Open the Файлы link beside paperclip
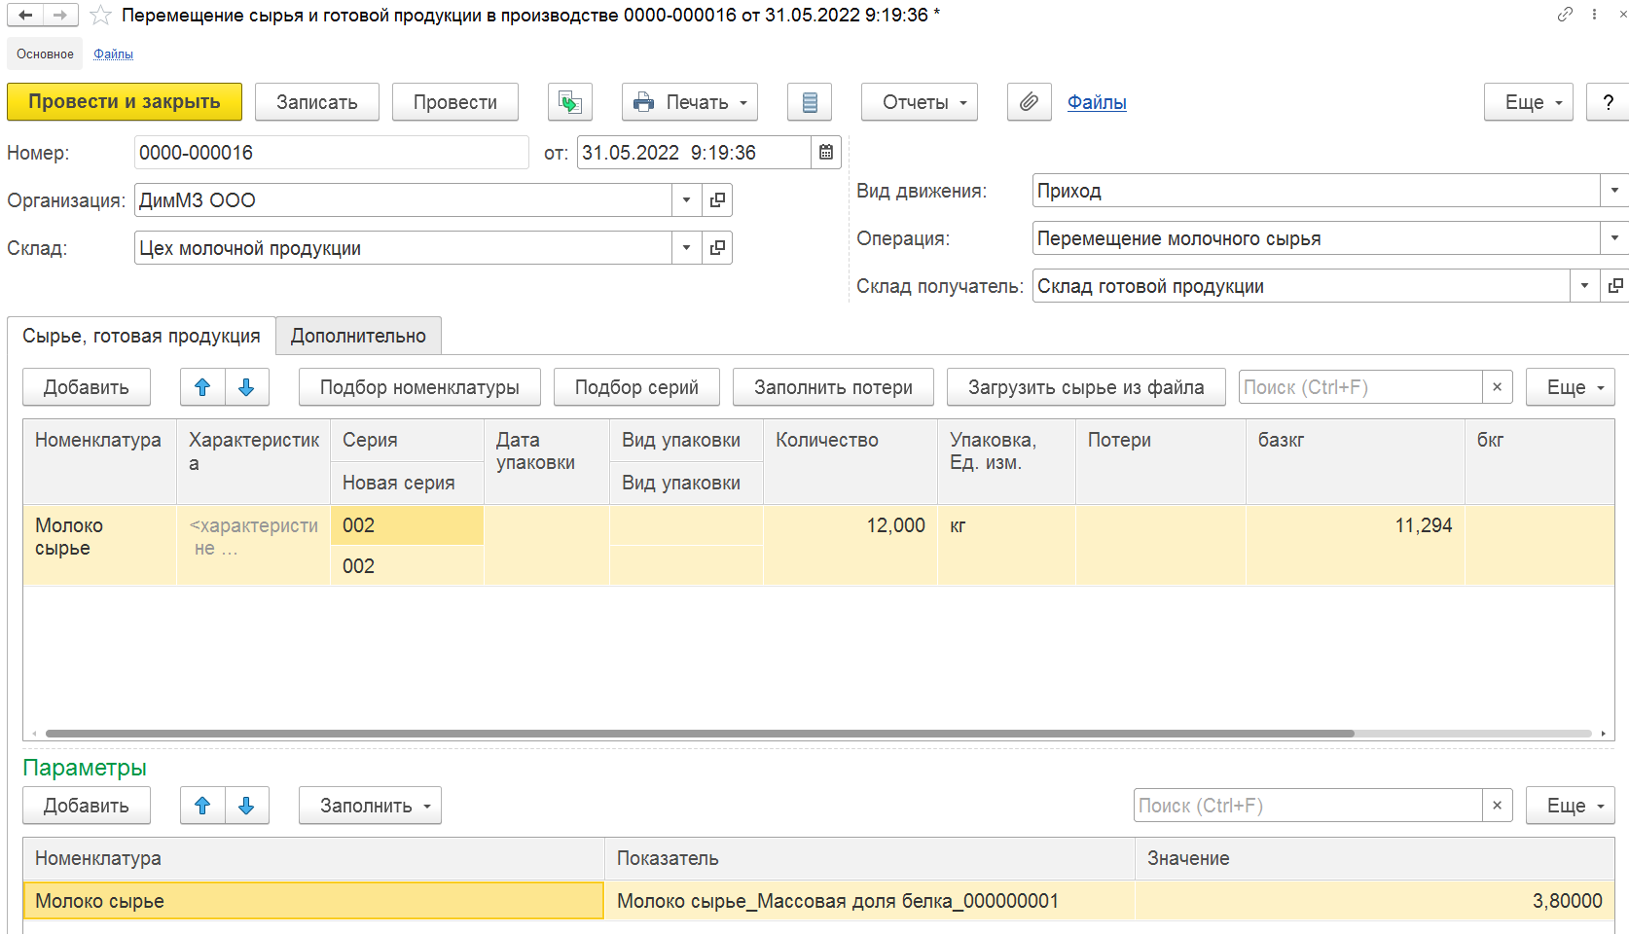 point(1097,102)
